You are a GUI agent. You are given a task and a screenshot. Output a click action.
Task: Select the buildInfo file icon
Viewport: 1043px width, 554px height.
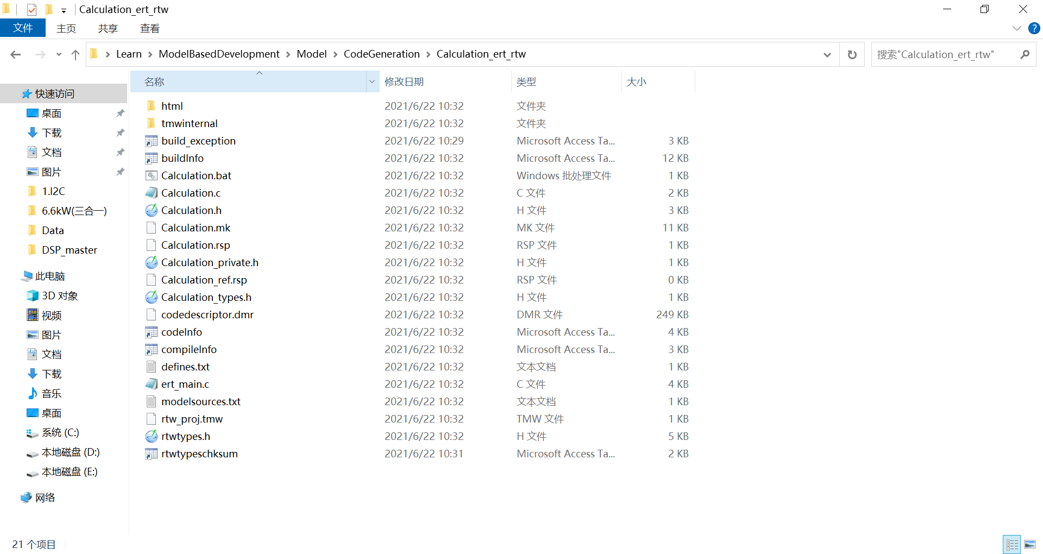click(151, 158)
